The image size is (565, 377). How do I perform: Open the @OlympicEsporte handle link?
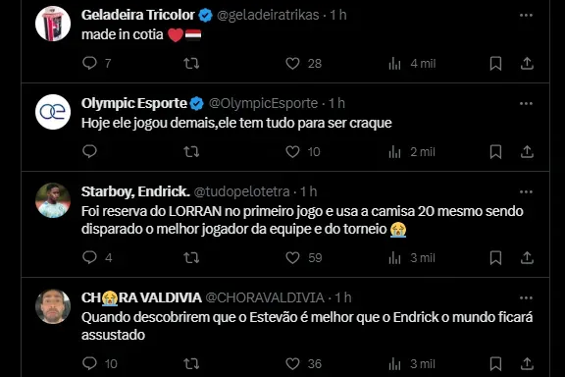(264, 103)
